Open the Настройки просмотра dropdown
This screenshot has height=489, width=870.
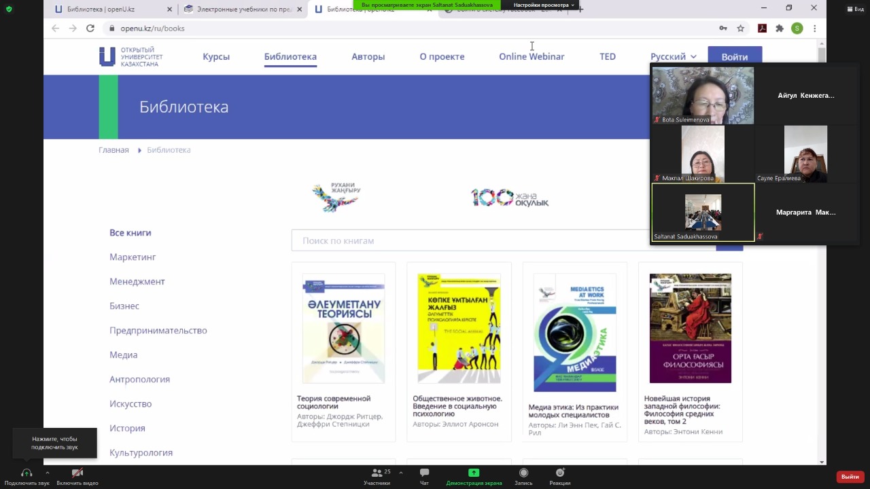coord(543,5)
